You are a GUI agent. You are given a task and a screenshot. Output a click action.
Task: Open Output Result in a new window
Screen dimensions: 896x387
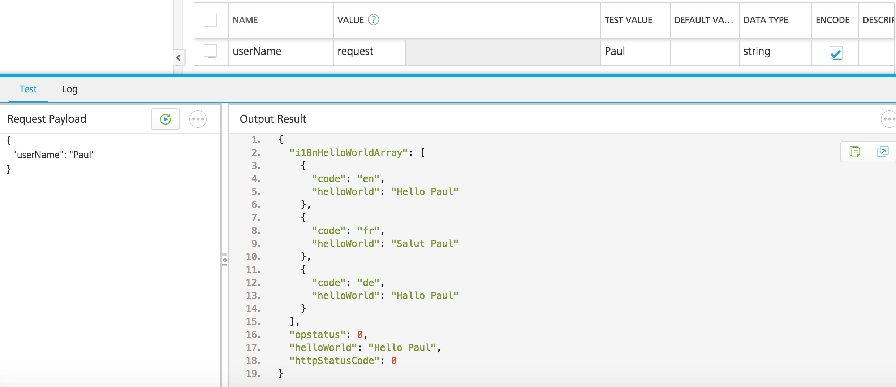[883, 151]
